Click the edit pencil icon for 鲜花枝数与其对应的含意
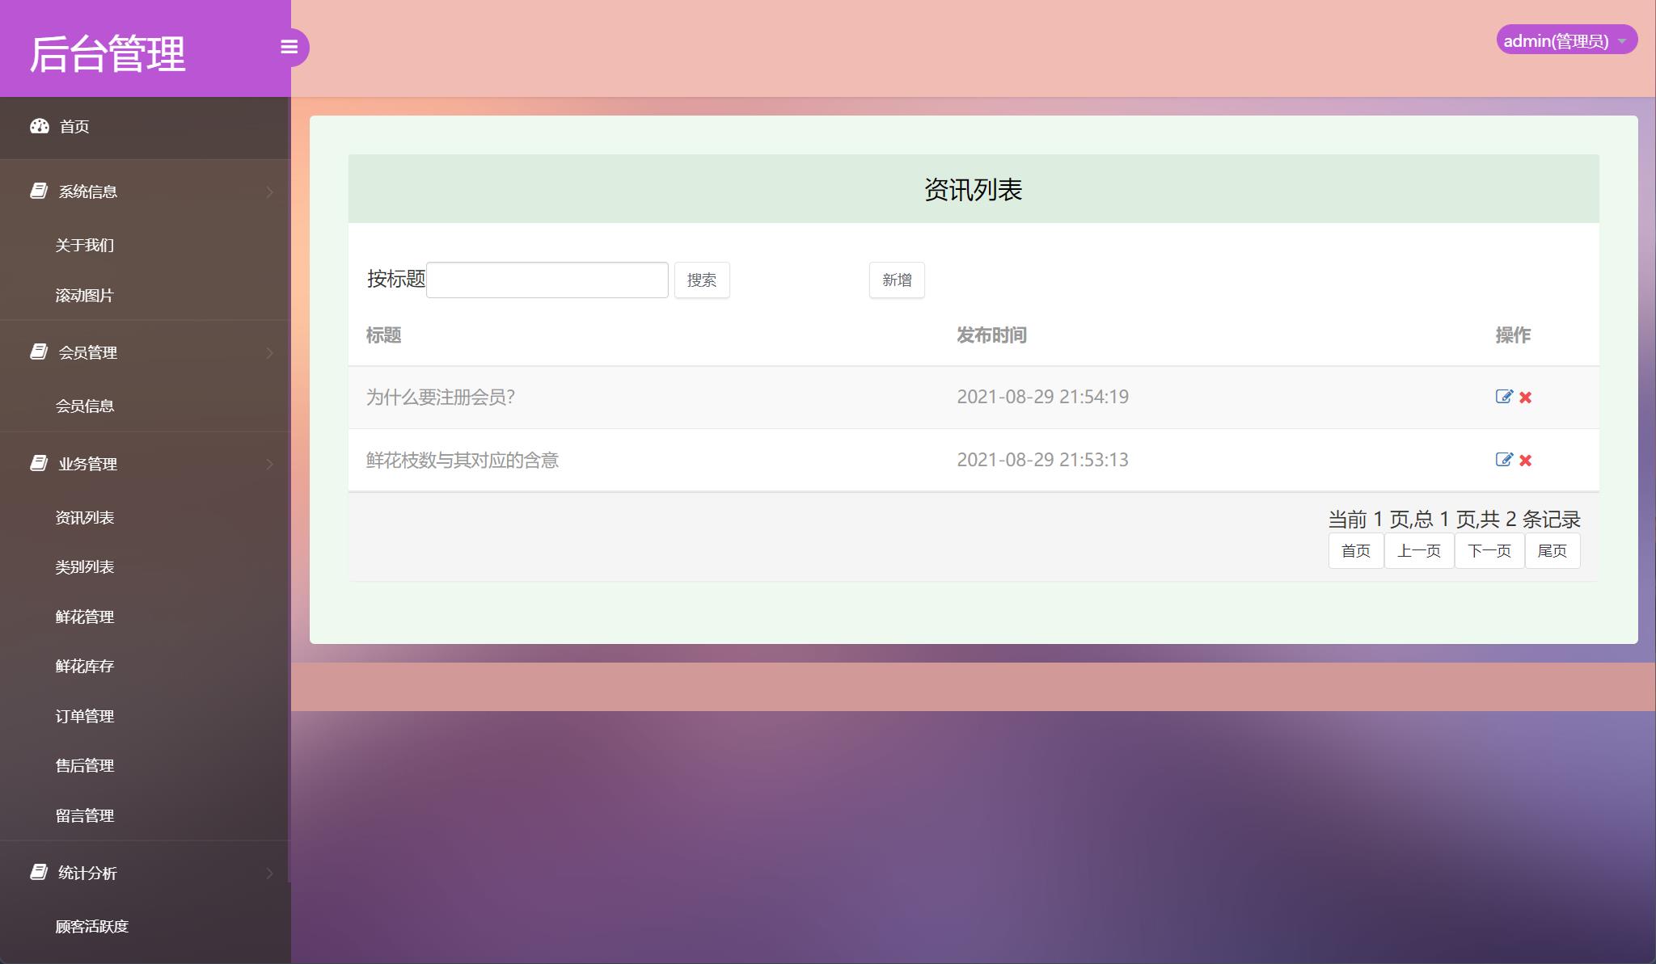 point(1503,460)
